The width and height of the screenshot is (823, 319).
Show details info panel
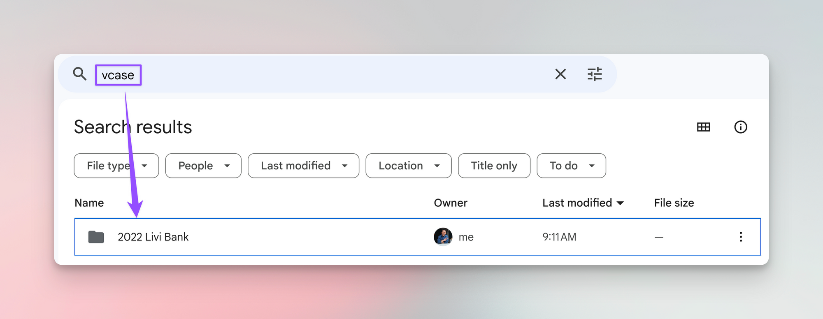[x=740, y=127]
